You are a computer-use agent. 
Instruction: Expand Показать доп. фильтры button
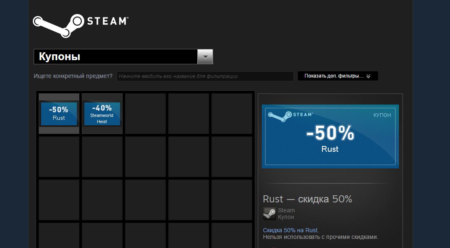[x=338, y=76]
